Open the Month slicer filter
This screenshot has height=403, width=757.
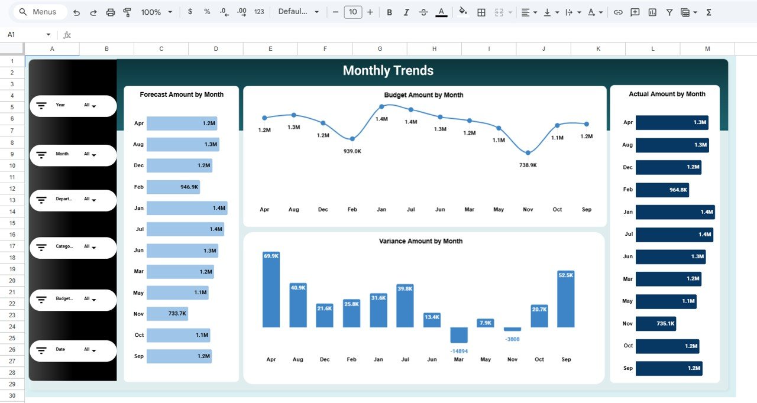point(90,155)
